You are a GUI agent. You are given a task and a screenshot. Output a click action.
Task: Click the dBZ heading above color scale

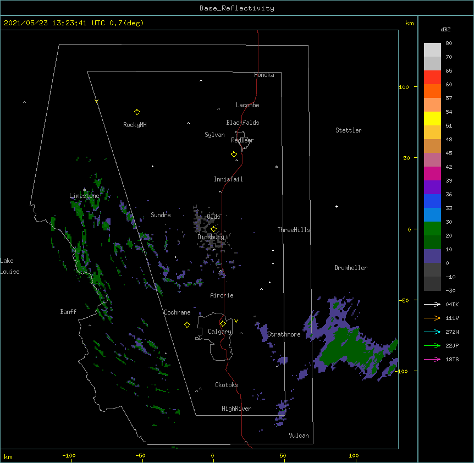click(445, 30)
